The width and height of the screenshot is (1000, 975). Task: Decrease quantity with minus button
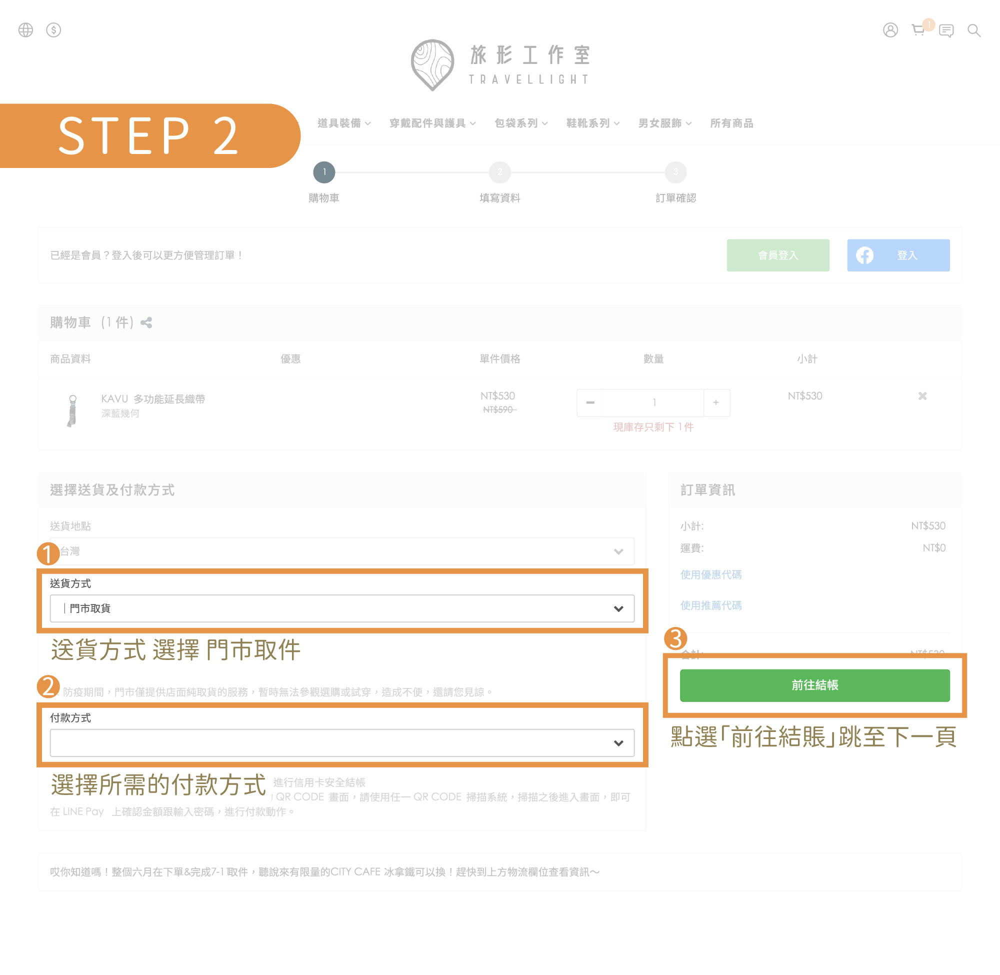click(590, 402)
